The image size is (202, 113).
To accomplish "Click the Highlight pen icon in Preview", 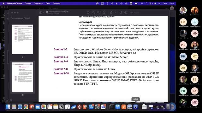I will point(111,13).
